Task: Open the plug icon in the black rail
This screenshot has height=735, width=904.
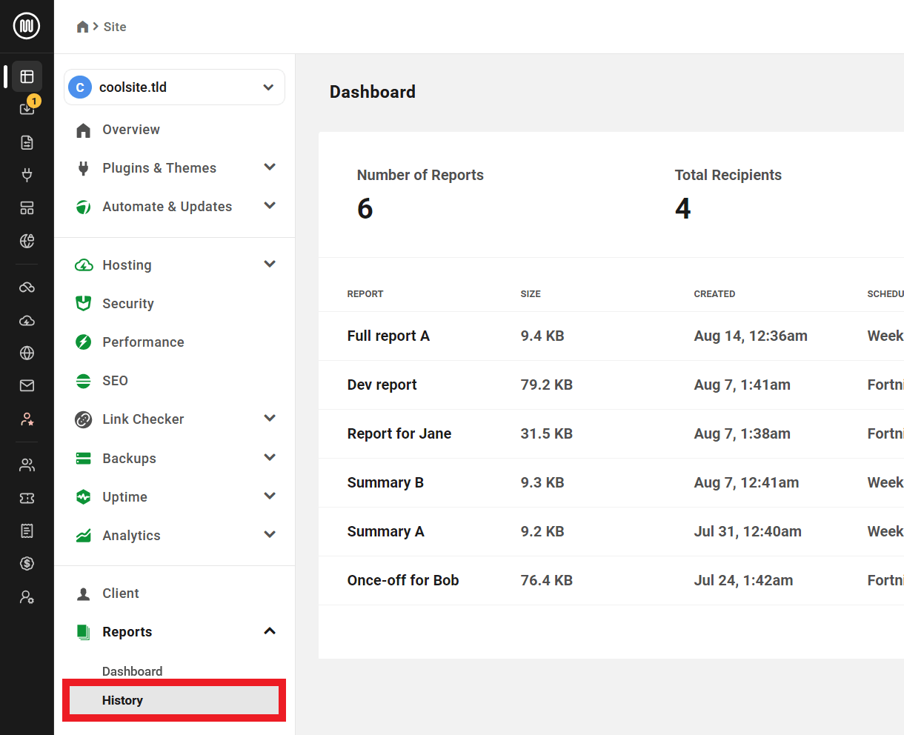Action: 27,175
